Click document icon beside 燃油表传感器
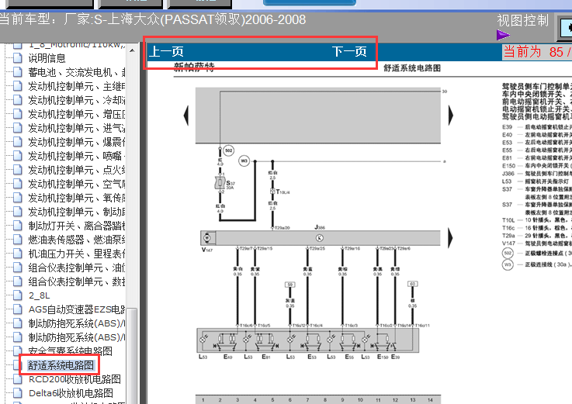572x404 pixels. coord(18,240)
